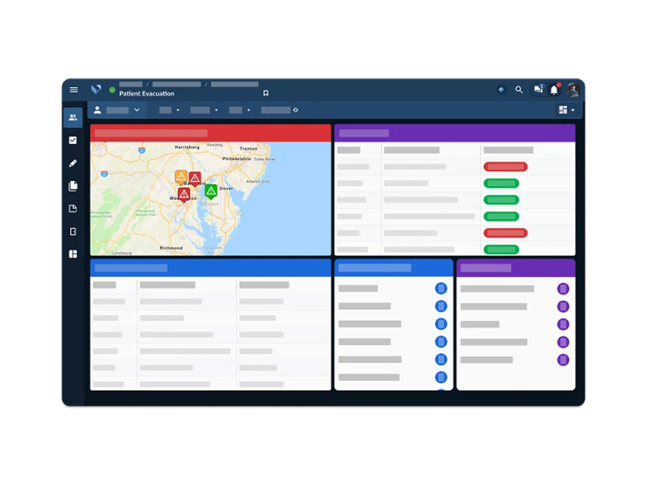This screenshot has height=485, width=647.
Task: Click the layout tiles icon in toolbar
Action: pyautogui.click(x=563, y=110)
